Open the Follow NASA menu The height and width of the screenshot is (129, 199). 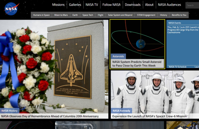tap(111, 5)
